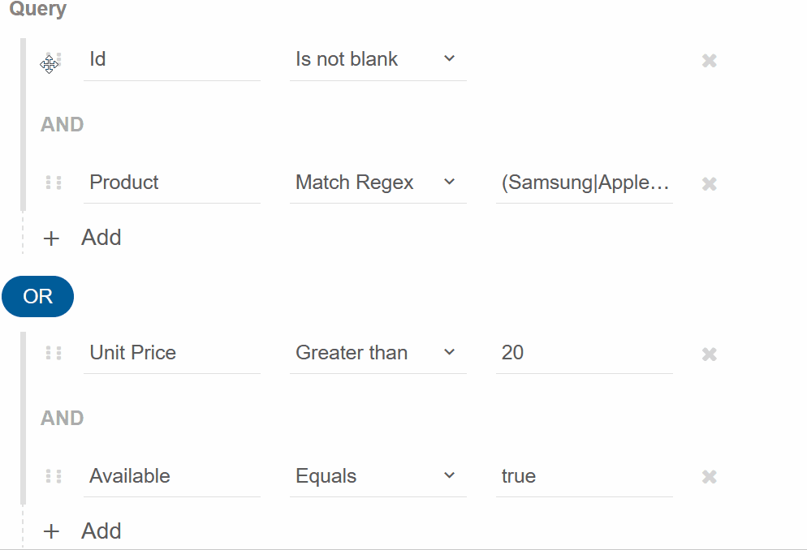Open the 'Match Regex' operator dropdown
Viewport: 807px width, 550px height.
(x=378, y=183)
